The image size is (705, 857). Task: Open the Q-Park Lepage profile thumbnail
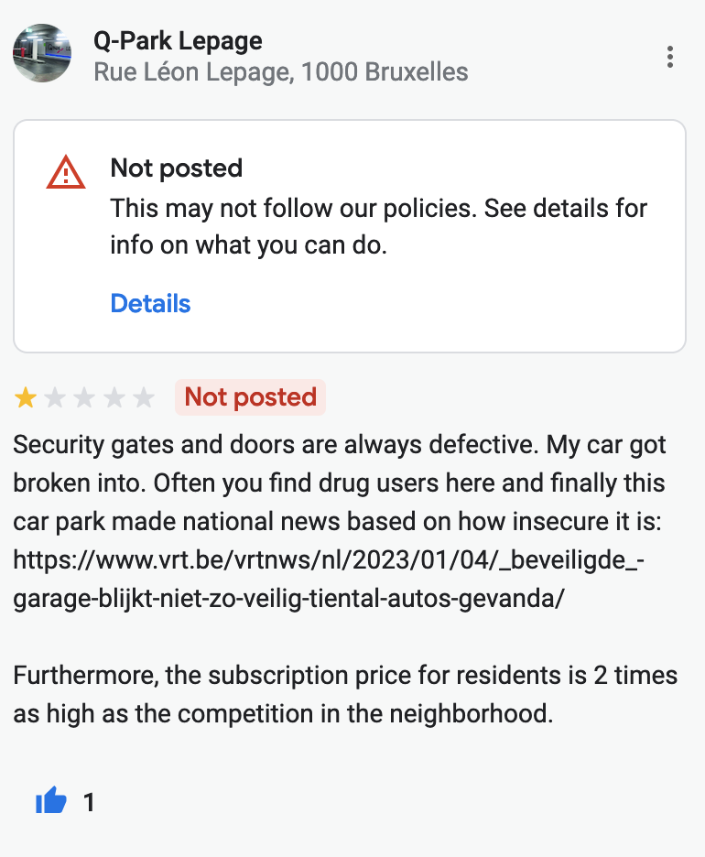(42, 54)
